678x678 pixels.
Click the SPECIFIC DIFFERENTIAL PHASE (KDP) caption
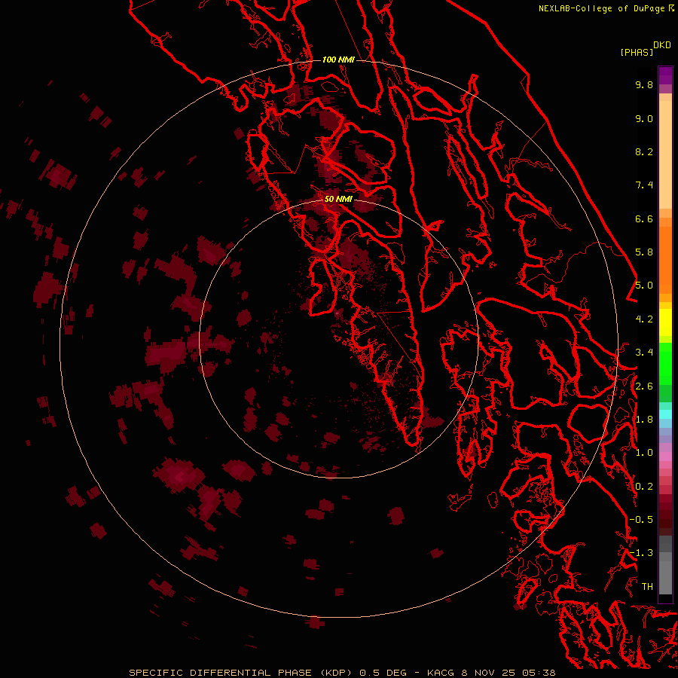pos(242,673)
